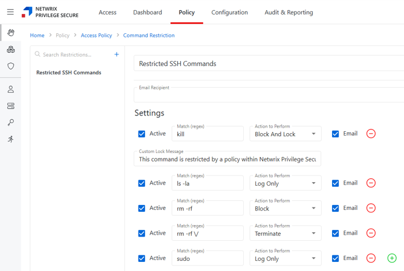Viewport: 404px width, 271px height.
Task: Expand the Terminate action dropdown
Action: tap(285, 233)
